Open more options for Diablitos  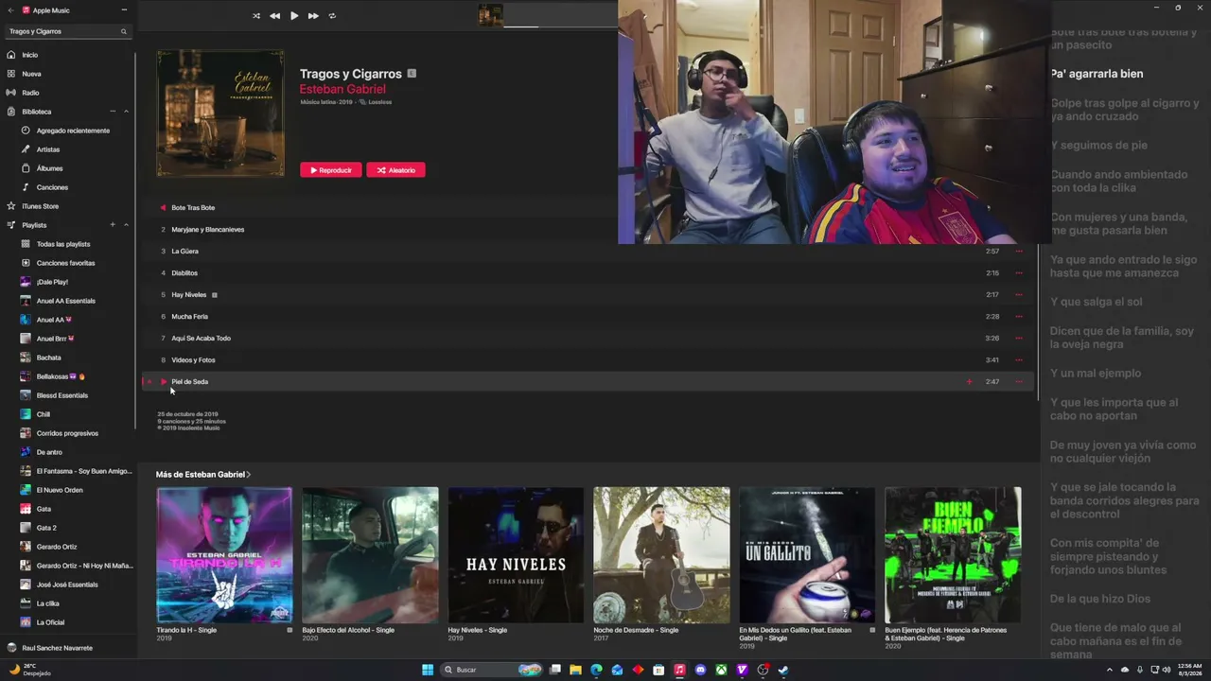coord(1019,273)
